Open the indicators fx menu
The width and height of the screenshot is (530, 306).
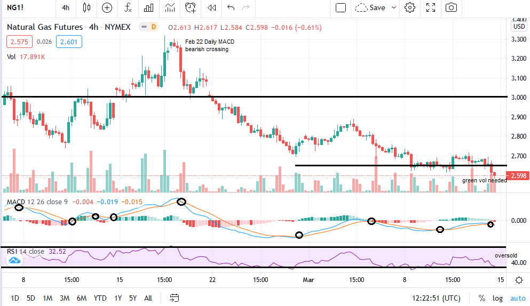coord(128,7)
